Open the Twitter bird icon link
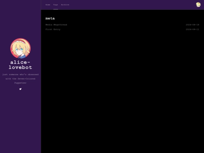 [20, 89]
